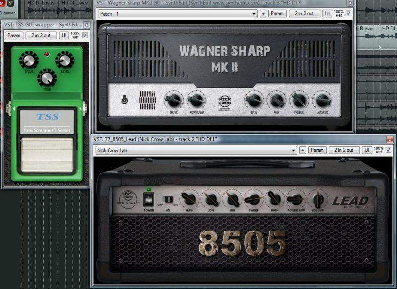Screen dimensions: 397x289
Task: Open Nick Crow Lab preset dropdown
Action: 196,150
